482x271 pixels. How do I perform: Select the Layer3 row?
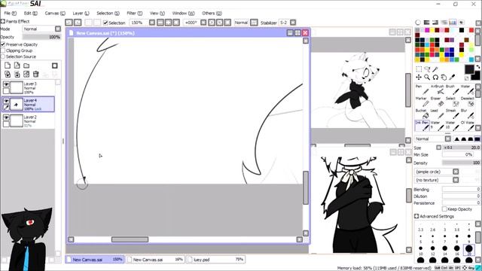tap(28, 88)
